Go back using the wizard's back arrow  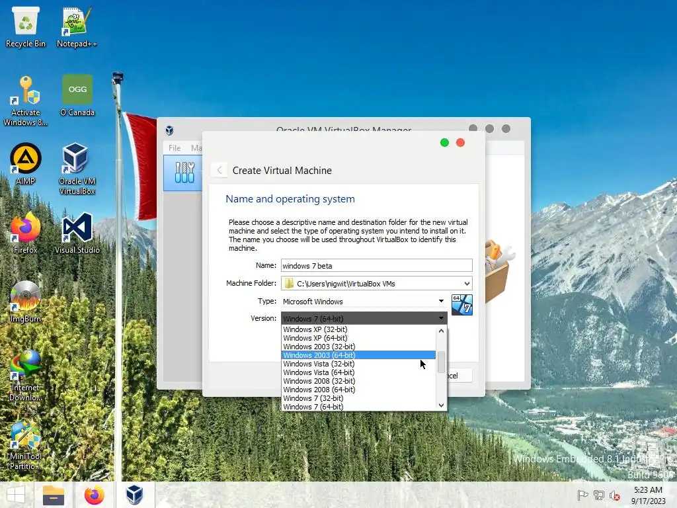pos(219,170)
